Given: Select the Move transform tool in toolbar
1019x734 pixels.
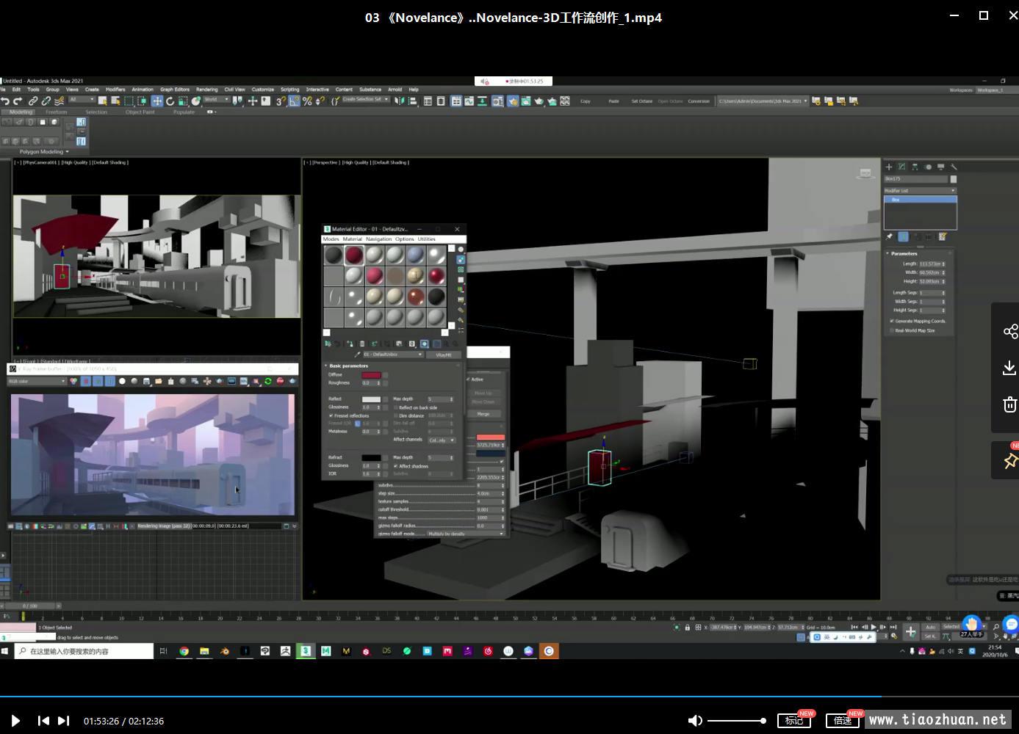Looking at the screenshot, I should [x=157, y=101].
